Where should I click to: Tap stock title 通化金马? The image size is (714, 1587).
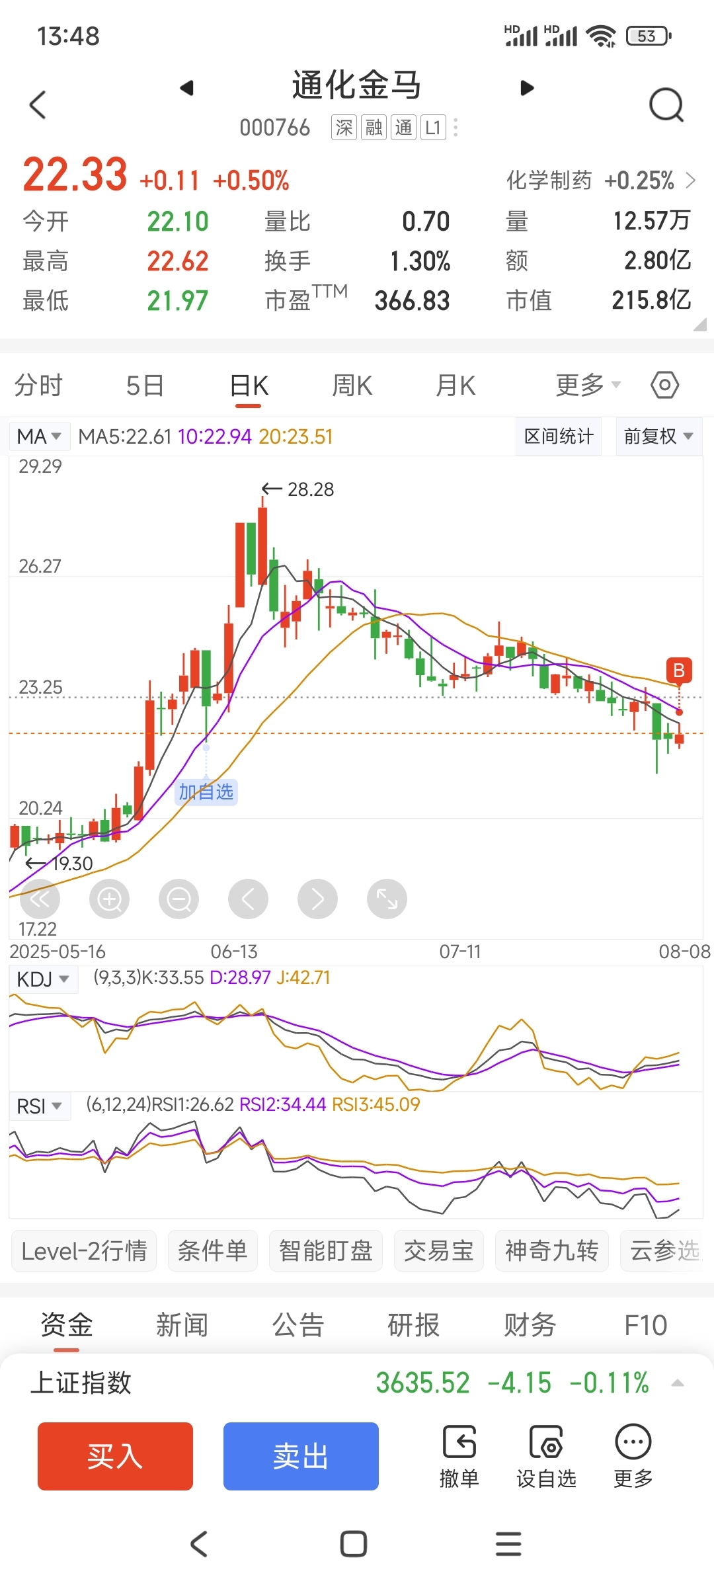coord(357,85)
